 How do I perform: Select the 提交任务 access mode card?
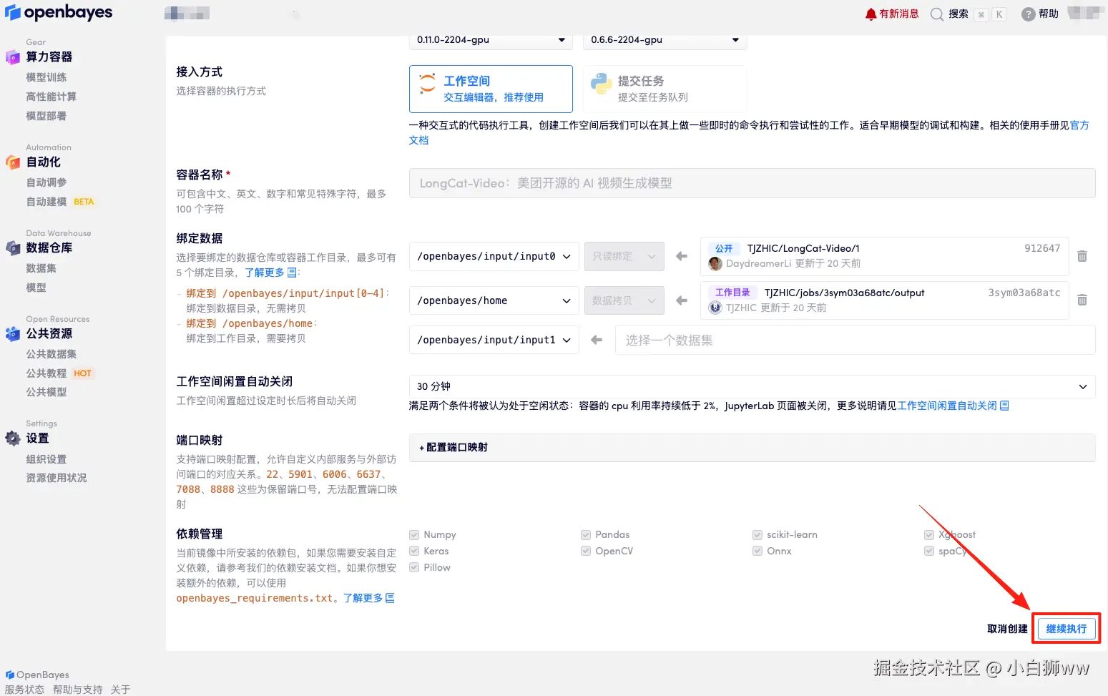[665, 89]
